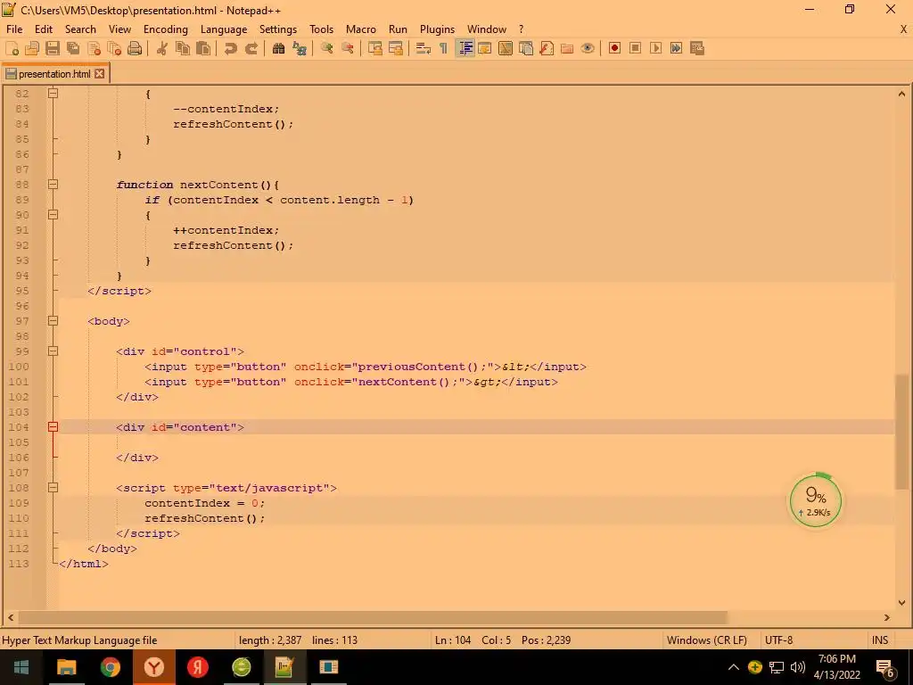Open Folder as Workspace toolbar icon
913x685 pixels.
pyautogui.click(x=566, y=48)
